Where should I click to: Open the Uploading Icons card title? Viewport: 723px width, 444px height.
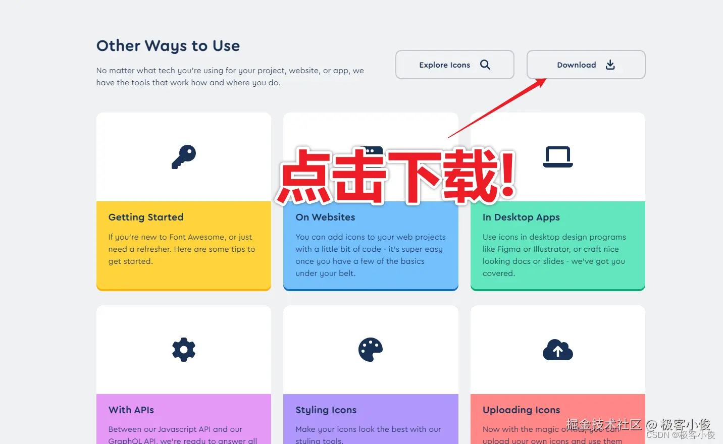(521, 410)
